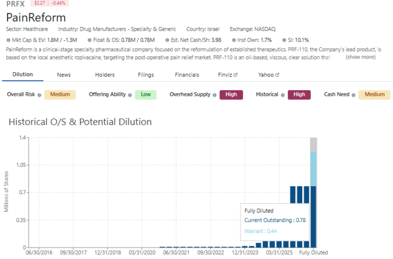Click Millions of Shares axis title
The height and width of the screenshot is (259, 393).
6,191
